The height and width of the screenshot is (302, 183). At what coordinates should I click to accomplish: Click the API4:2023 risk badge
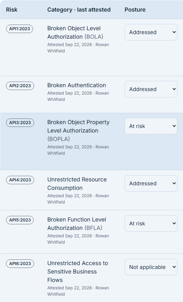coord(20,180)
